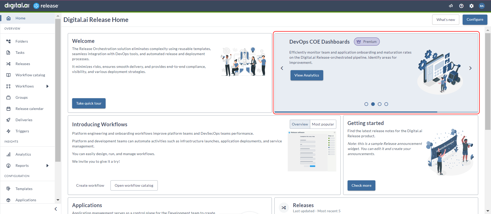Open the settings gear icon
This screenshot has height=214, width=491.
(x=472, y=6)
